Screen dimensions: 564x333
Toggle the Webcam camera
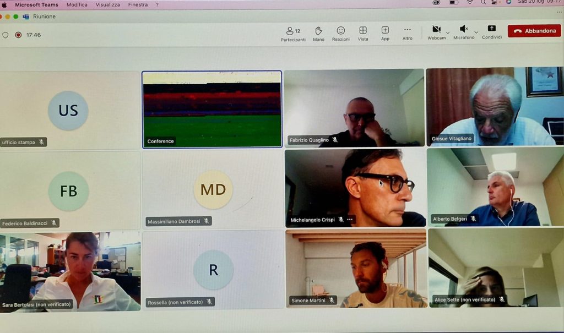coord(436,29)
